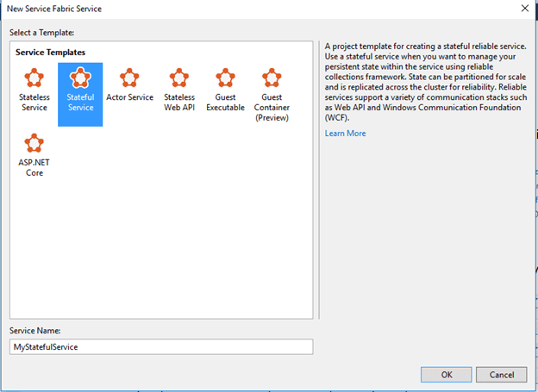Pick the Stateless Web API template icon
The height and width of the screenshot is (392, 538).
pyautogui.click(x=179, y=78)
